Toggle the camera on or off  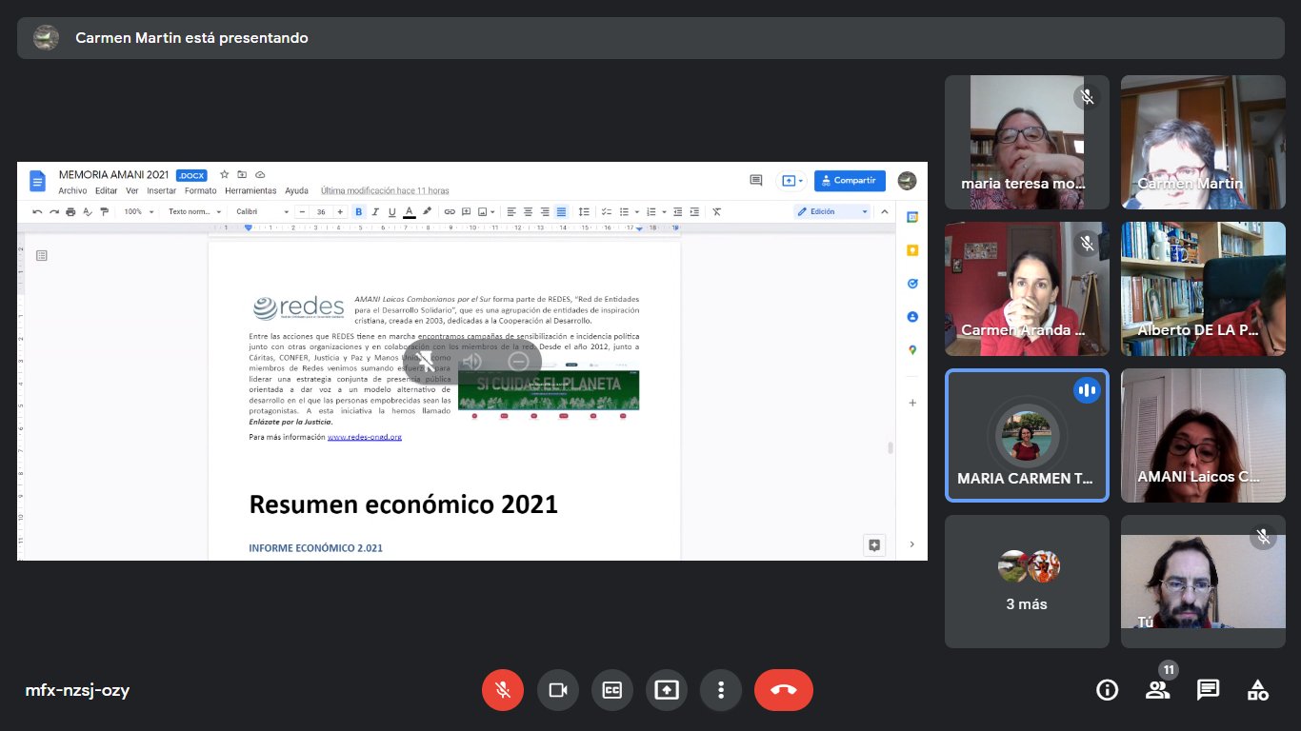[557, 690]
